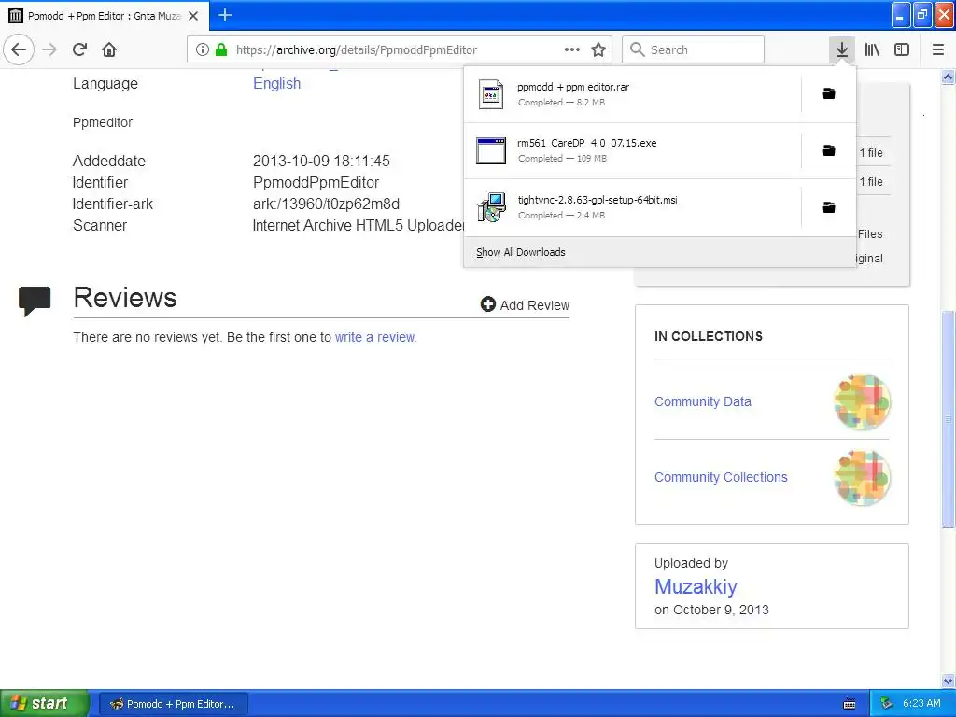956x717 pixels.
Task: Click the keyboard icon in taskbar
Action: coord(850,704)
